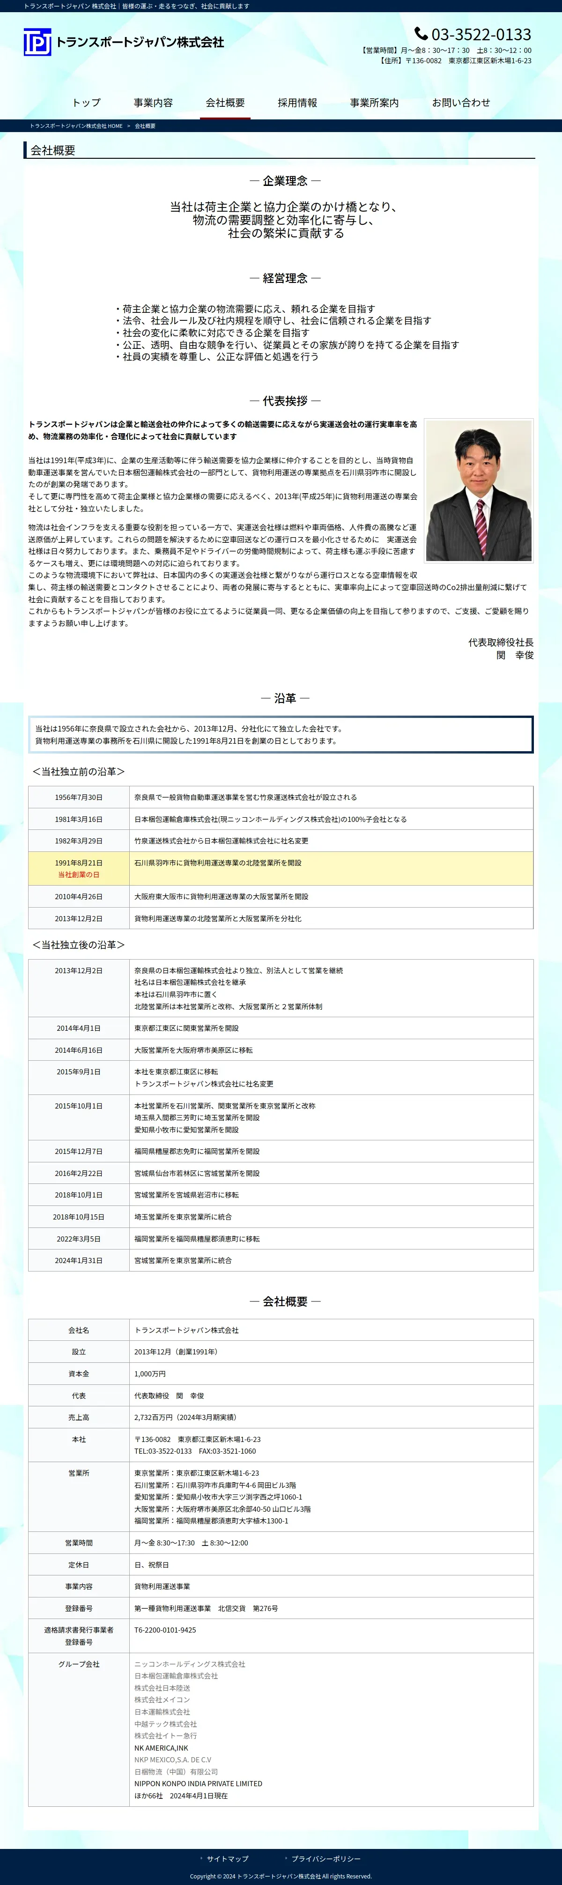Click the 企業理念 section heading
The image size is (562, 1885).
tap(285, 181)
